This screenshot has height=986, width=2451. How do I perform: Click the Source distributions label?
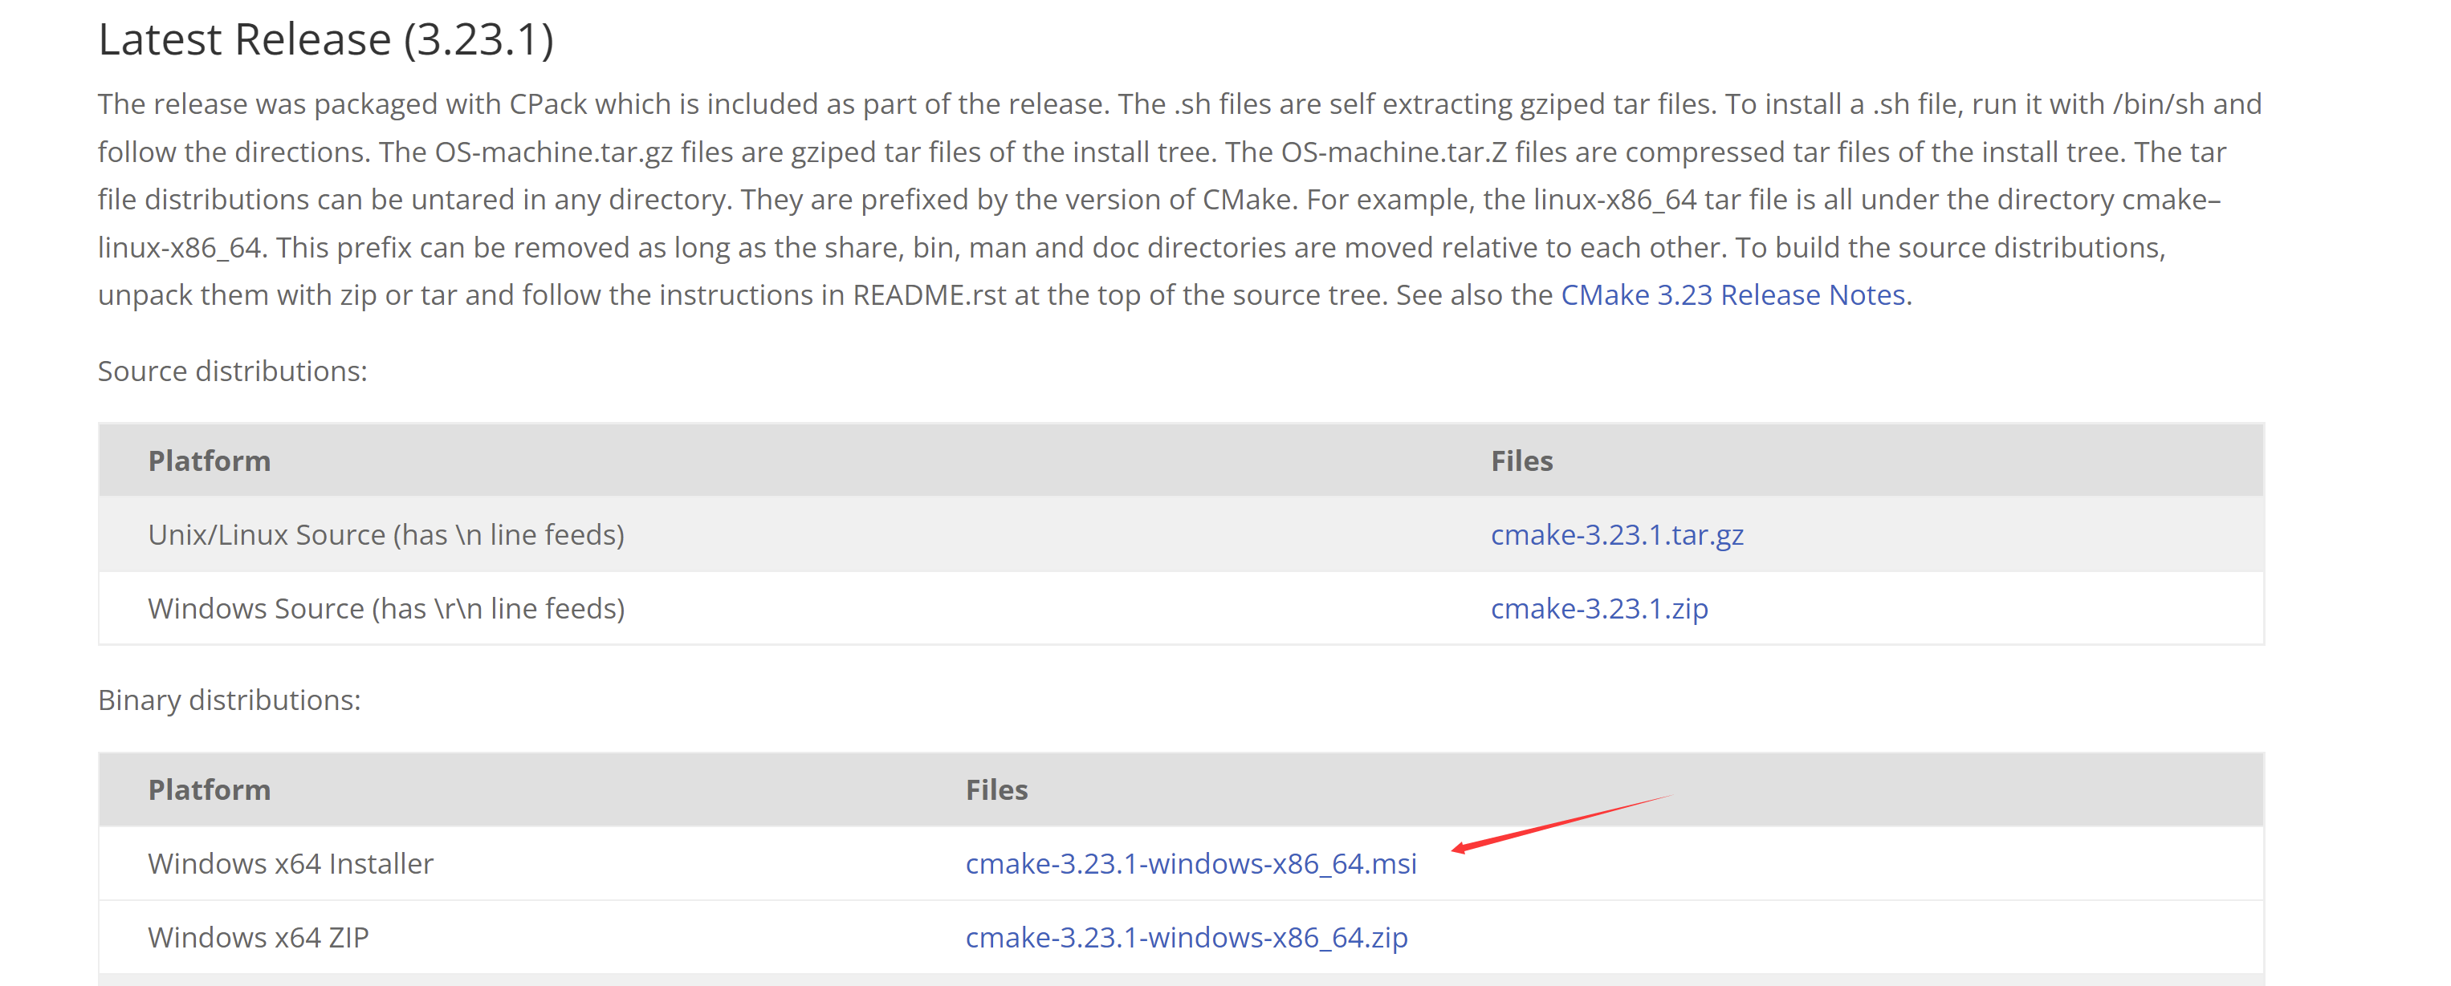[x=232, y=371]
